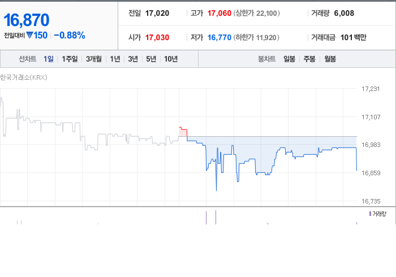Click the current price 16,870
This screenshot has height=277, width=396.
click(27, 20)
